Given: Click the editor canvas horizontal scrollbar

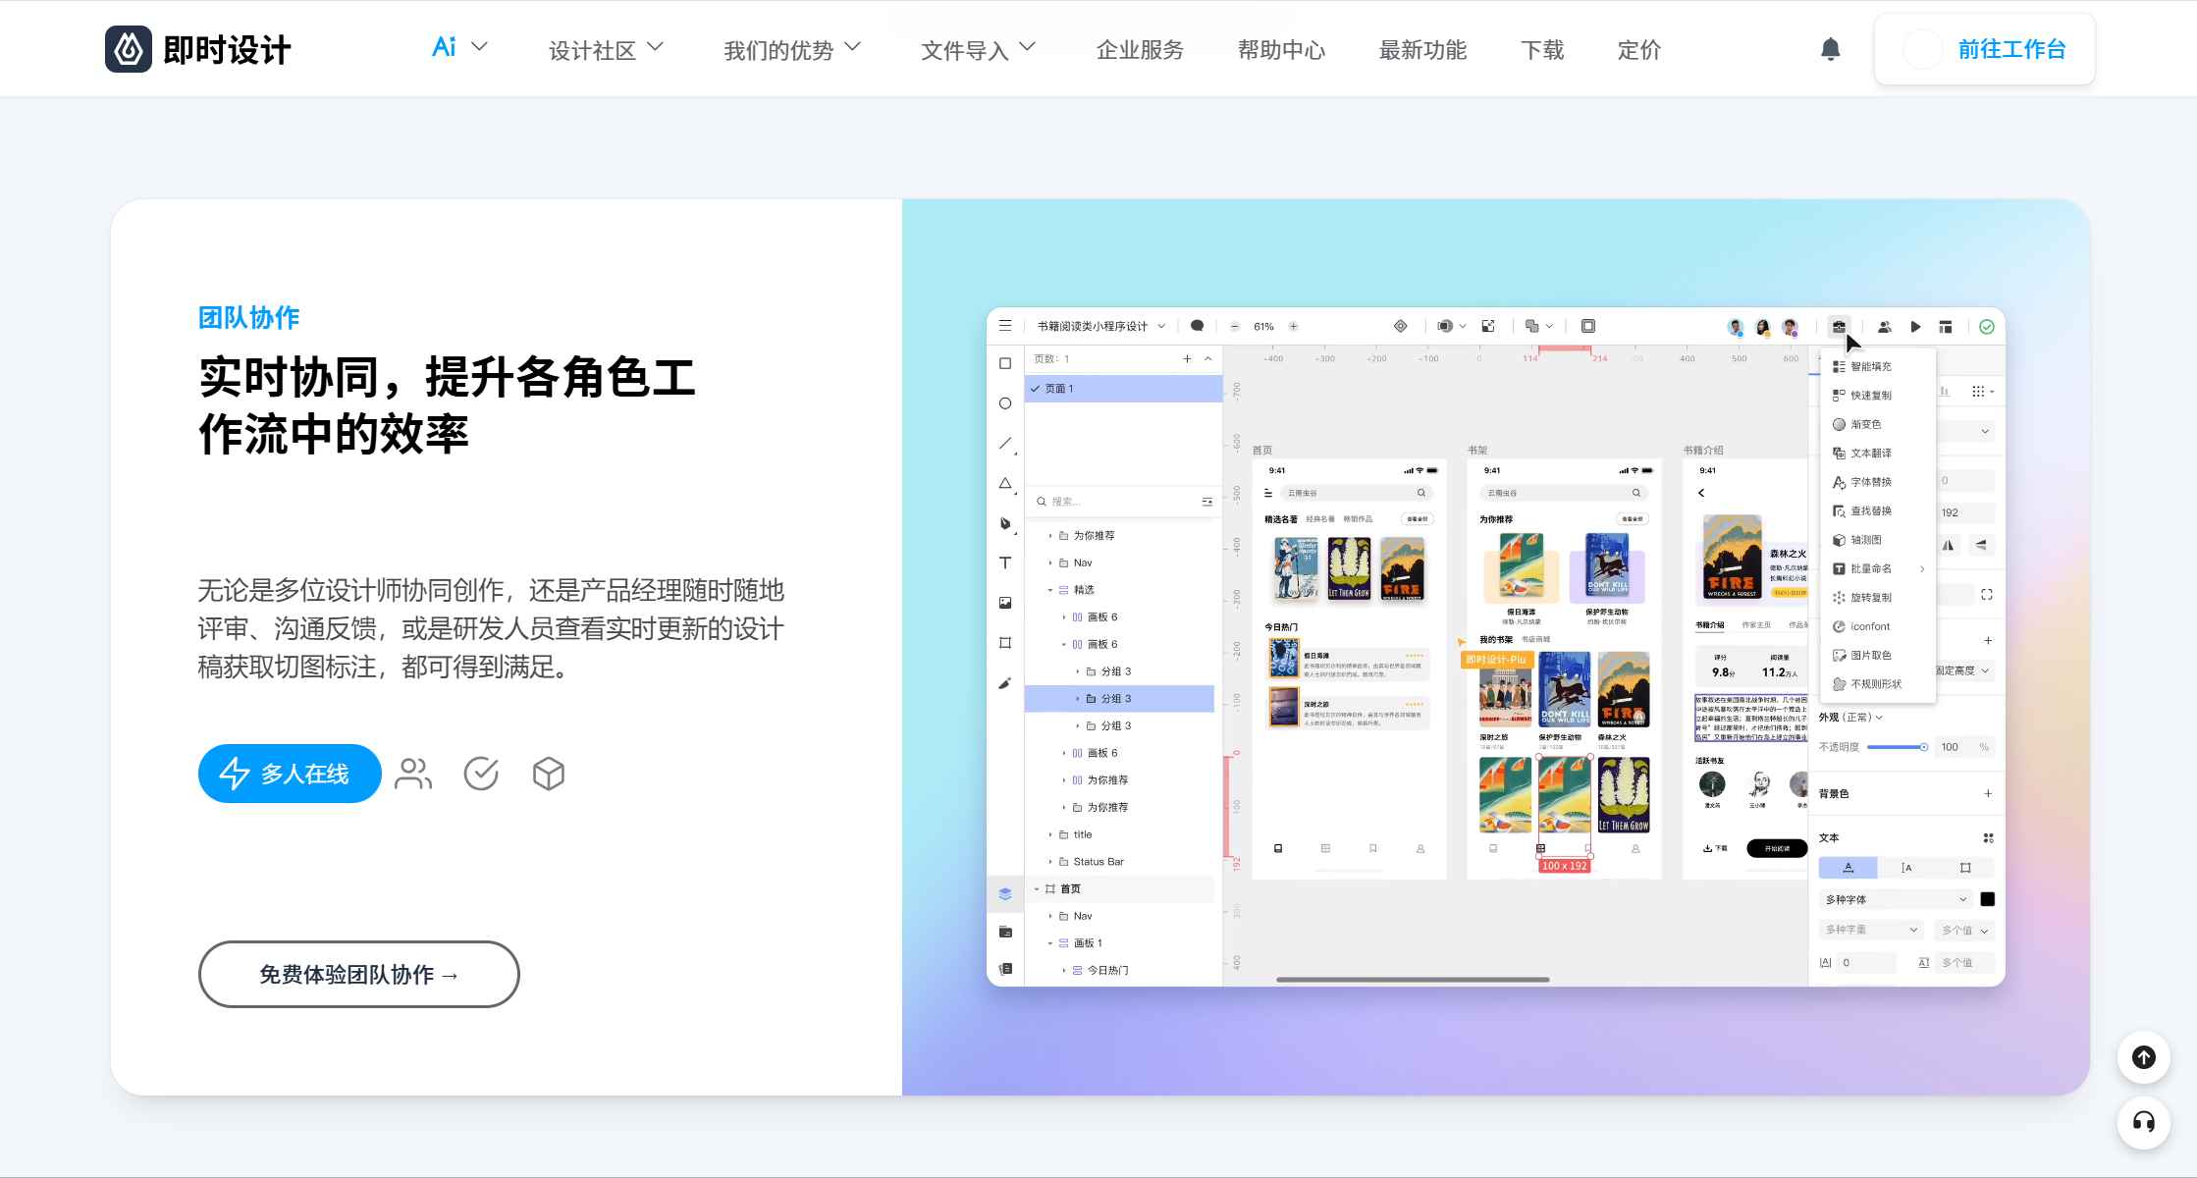Looking at the screenshot, I should (1413, 979).
